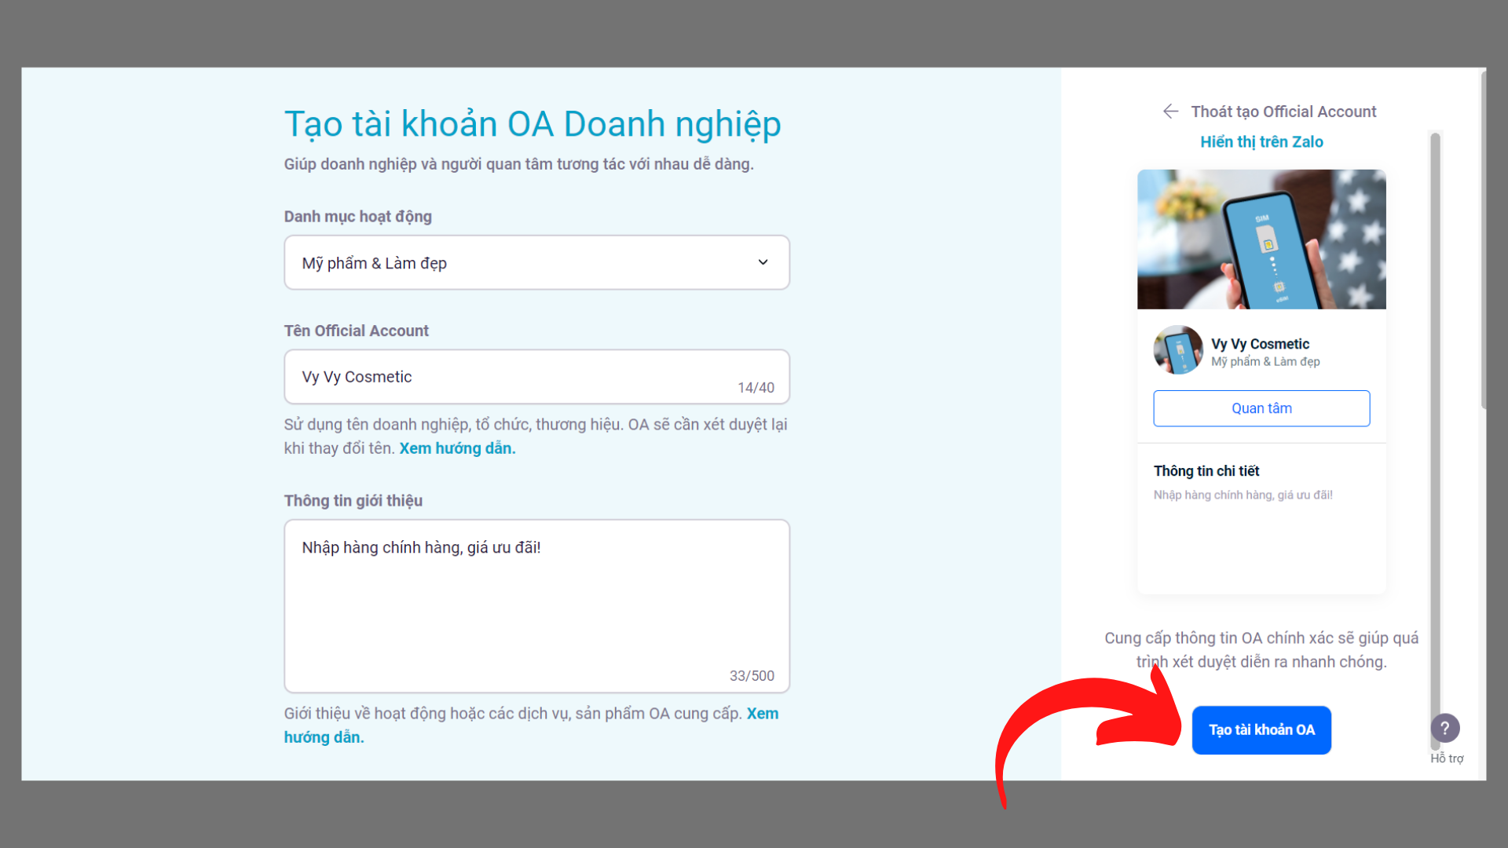Open Xem hướng dẫn link under account name
1508x848 pixels.
pos(457,448)
